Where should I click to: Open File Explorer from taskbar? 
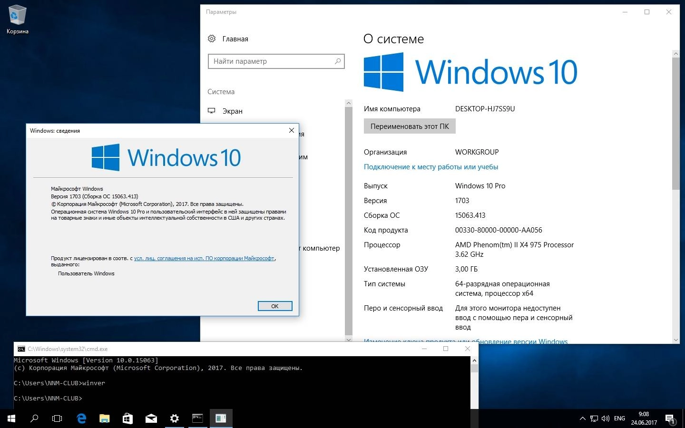(x=105, y=418)
